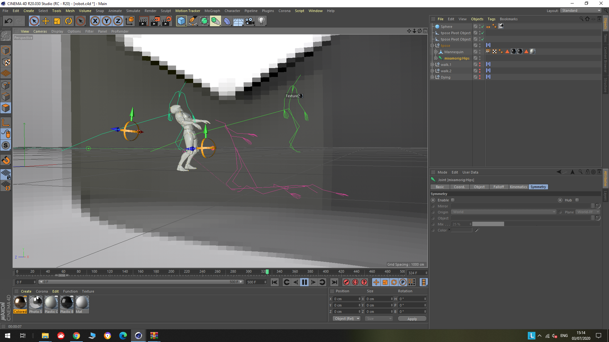609x342 pixels.
Task: Click the Undo arrow icon
Action: coord(9,21)
